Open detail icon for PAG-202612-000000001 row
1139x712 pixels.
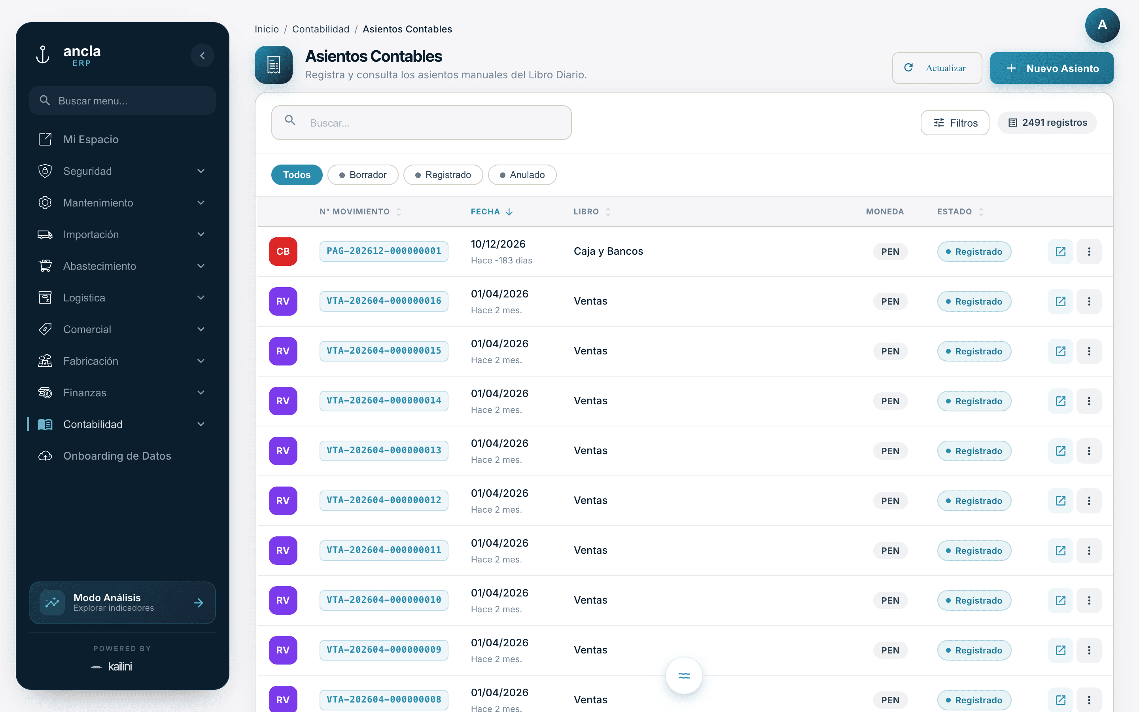pyautogui.click(x=1060, y=251)
